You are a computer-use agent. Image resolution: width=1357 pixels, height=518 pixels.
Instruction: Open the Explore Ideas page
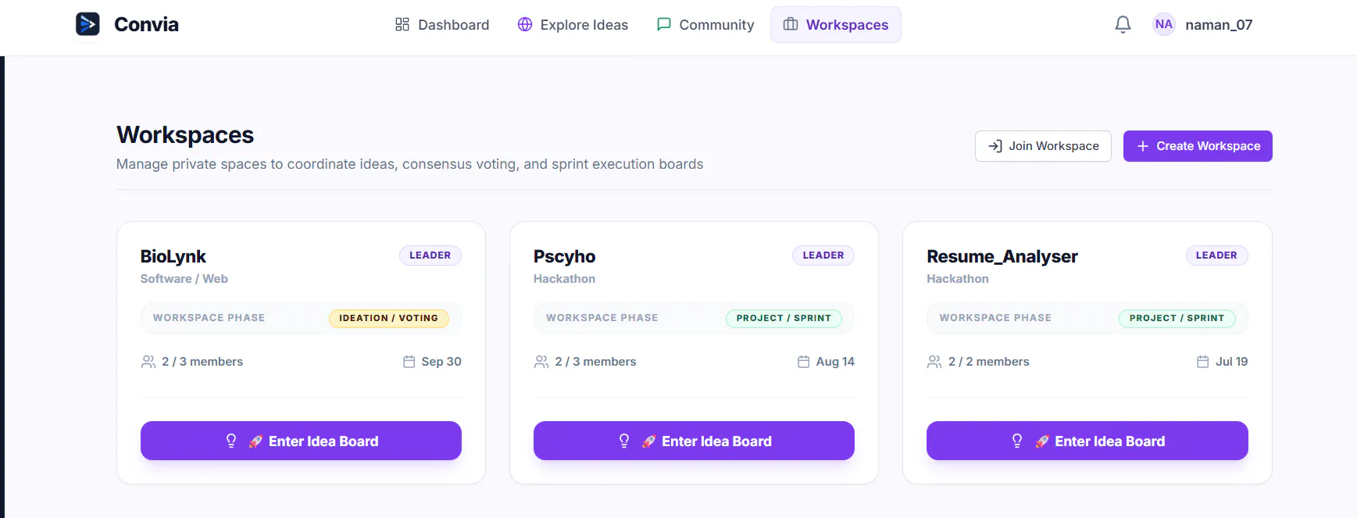pos(573,25)
